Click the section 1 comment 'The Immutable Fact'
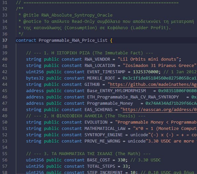 tap(118, 53)
